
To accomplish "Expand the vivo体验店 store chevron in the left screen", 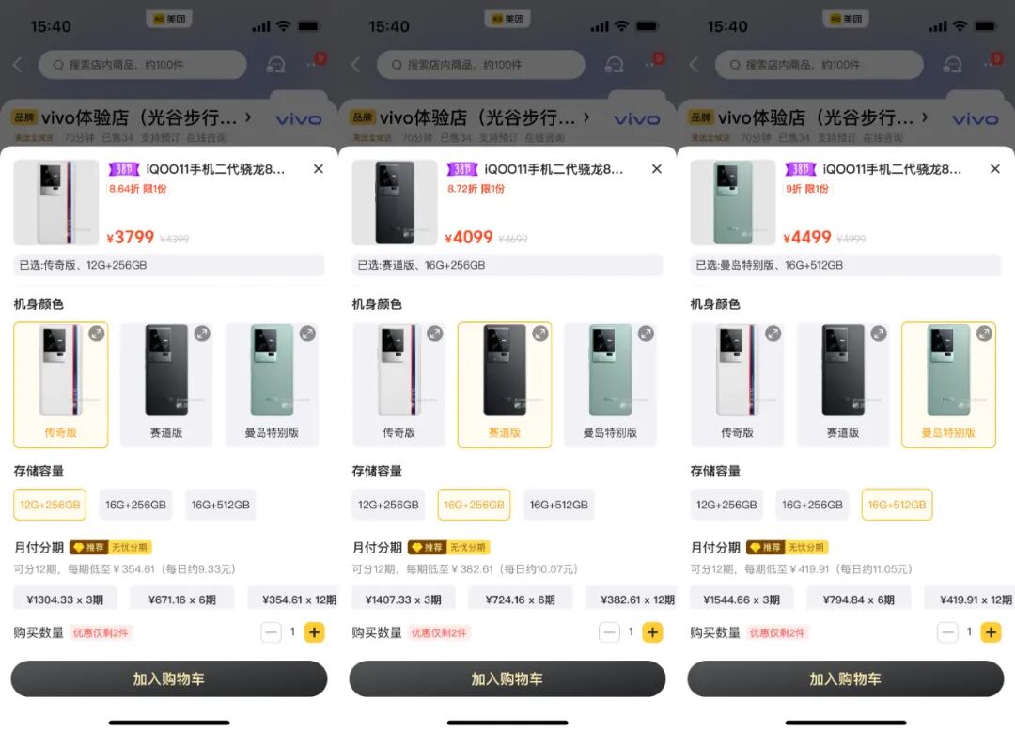I will [x=248, y=117].
